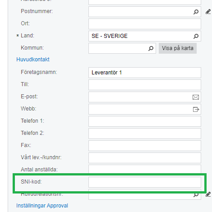Screen dimensions: 212x212
Task: Click the Kommun search magnifier icon
Action: [x=151, y=48]
